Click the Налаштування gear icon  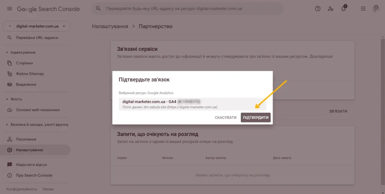[x=9, y=150]
